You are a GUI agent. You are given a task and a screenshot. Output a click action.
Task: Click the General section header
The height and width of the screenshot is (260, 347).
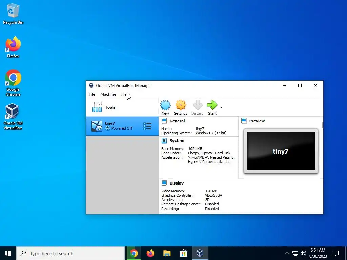(x=177, y=121)
